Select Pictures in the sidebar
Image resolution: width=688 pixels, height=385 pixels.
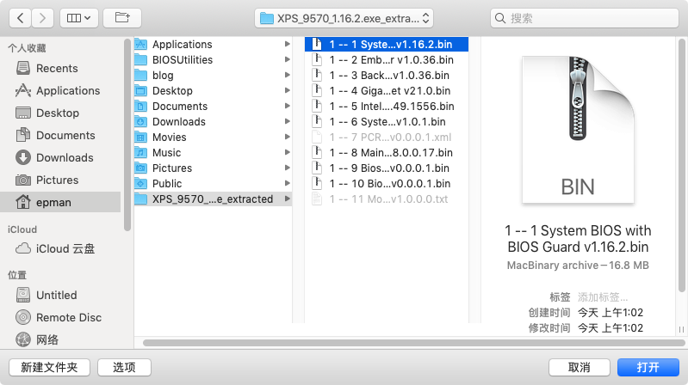[x=57, y=180]
